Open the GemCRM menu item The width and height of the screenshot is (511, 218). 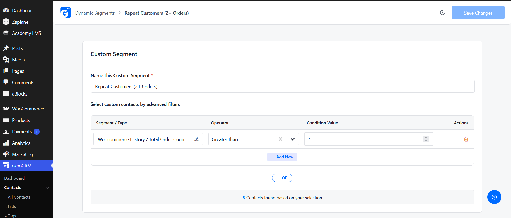(27, 166)
